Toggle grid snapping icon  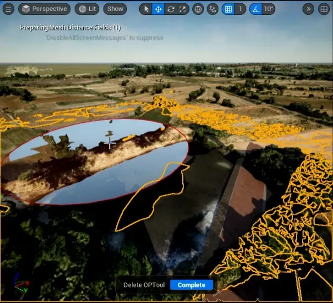pyautogui.click(x=228, y=9)
